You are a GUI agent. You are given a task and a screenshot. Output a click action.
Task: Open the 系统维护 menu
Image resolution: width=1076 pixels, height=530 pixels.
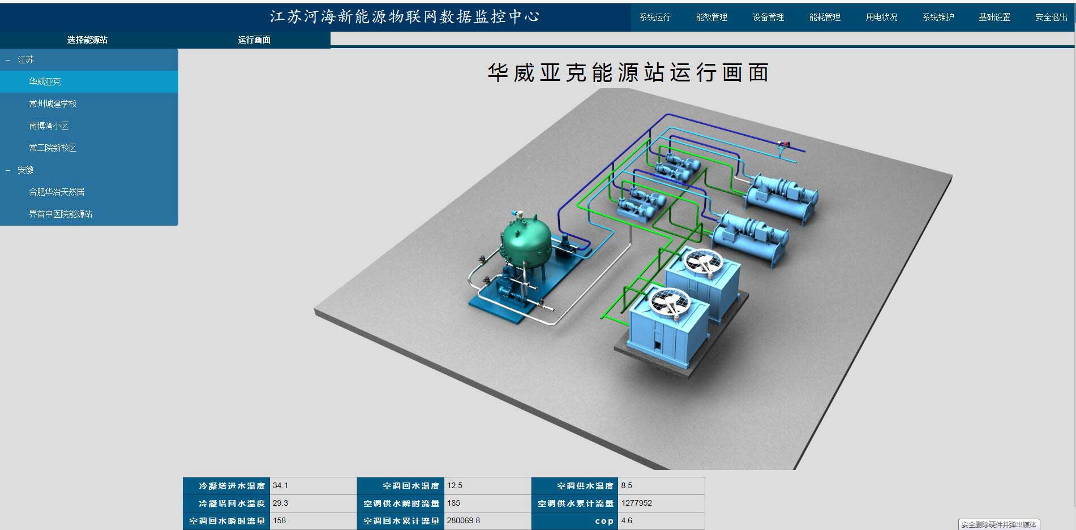(938, 18)
